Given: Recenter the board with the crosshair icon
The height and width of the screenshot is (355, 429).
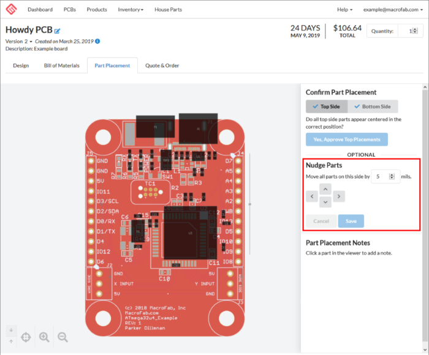Looking at the screenshot, I should pos(26,337).
